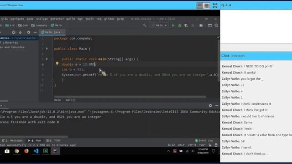Open Run panel settings gear
Viewport: 292px width, 164px height.
click(210, 105)
